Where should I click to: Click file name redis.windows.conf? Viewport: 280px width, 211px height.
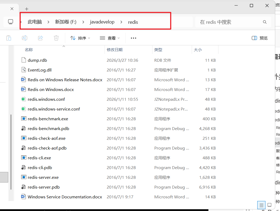click(x=46, y=99)
